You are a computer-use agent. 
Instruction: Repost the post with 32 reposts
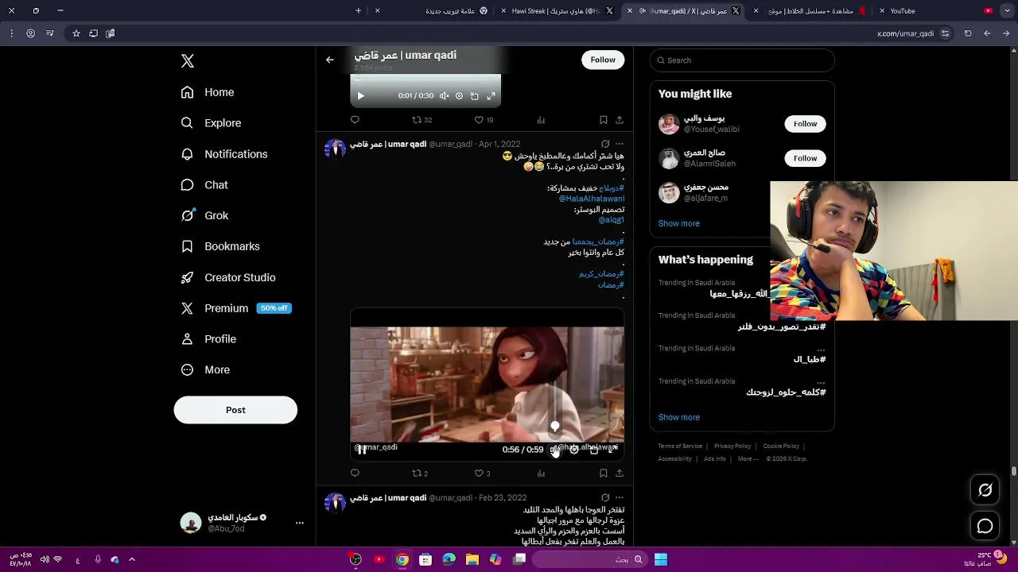422,120
